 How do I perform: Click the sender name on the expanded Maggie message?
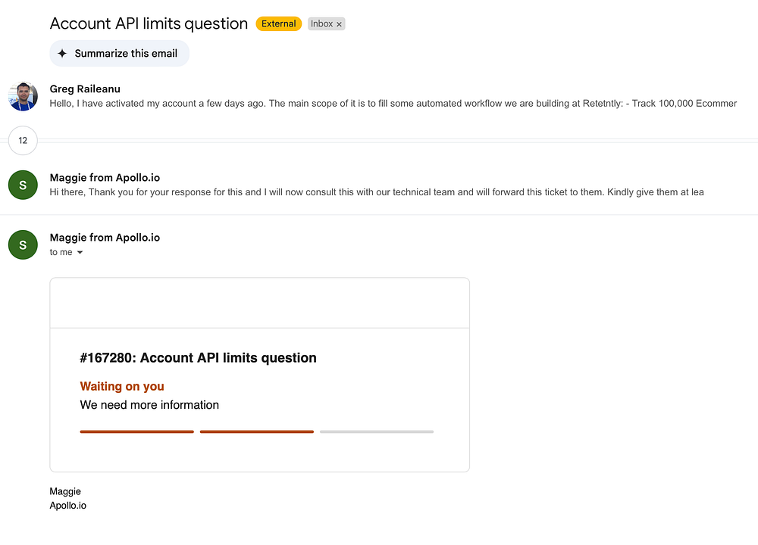tap(105, 238)
